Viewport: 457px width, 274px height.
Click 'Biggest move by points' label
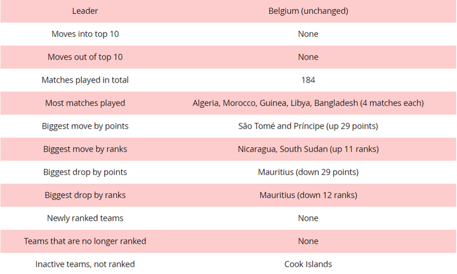[x=85, y=126]
